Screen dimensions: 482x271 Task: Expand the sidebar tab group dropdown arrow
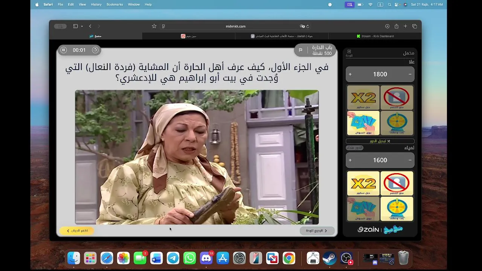click(x=82, y=26)
